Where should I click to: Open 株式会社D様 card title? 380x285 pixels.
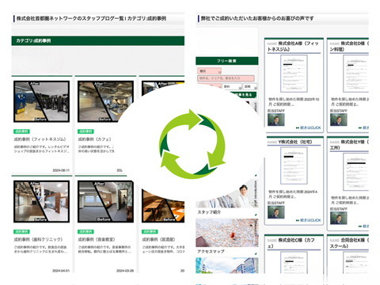[349, 46]
